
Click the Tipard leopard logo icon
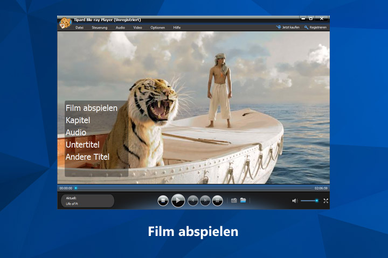(65, 23)
